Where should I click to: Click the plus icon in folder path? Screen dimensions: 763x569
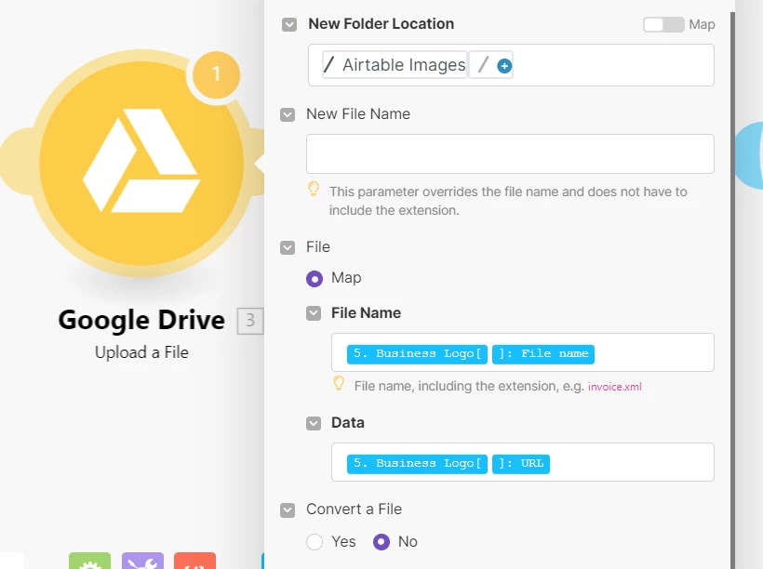(504, 66)
